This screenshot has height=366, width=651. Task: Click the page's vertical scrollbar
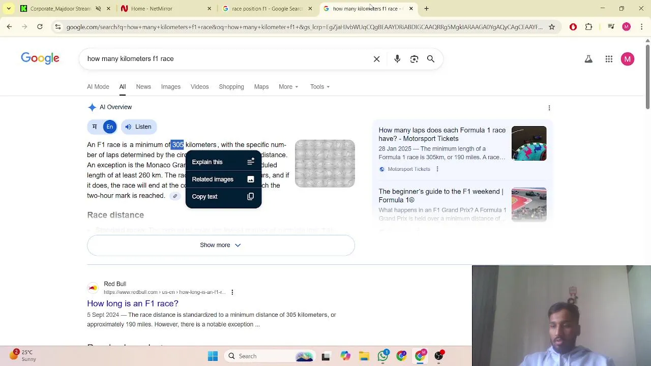point(647,76)
